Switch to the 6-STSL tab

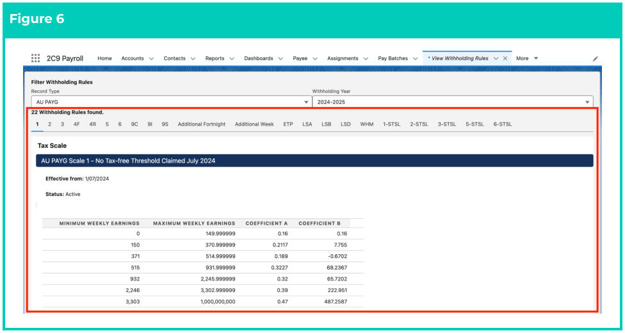[x=502, y=124]
